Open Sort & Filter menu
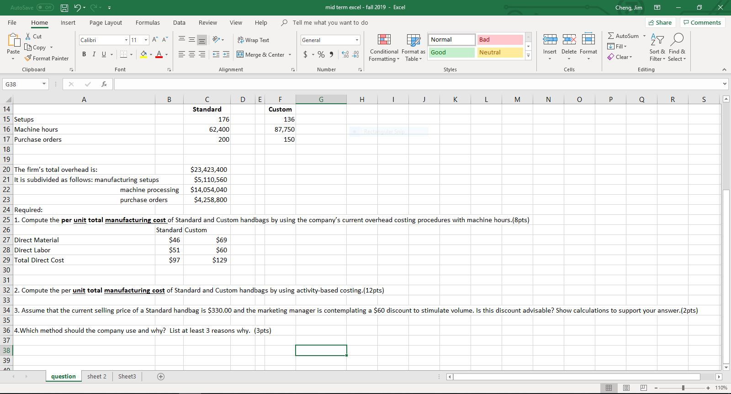 [657, 48]
